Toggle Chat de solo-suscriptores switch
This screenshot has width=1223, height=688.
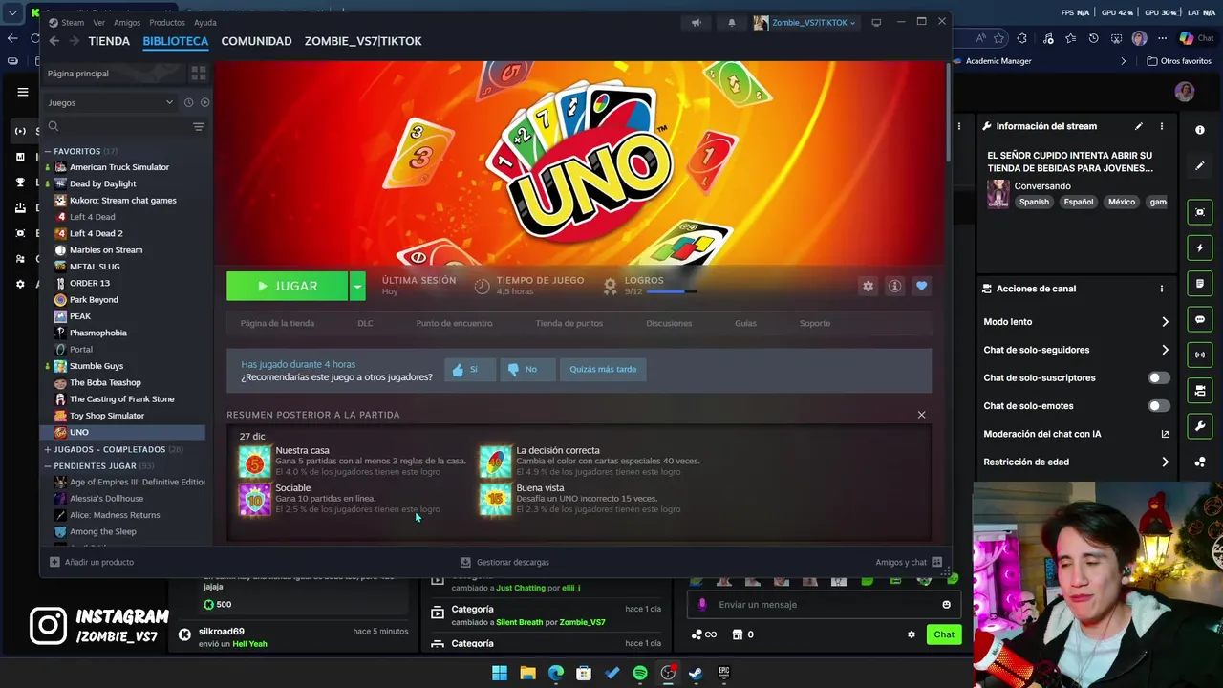click(1158, 377)
